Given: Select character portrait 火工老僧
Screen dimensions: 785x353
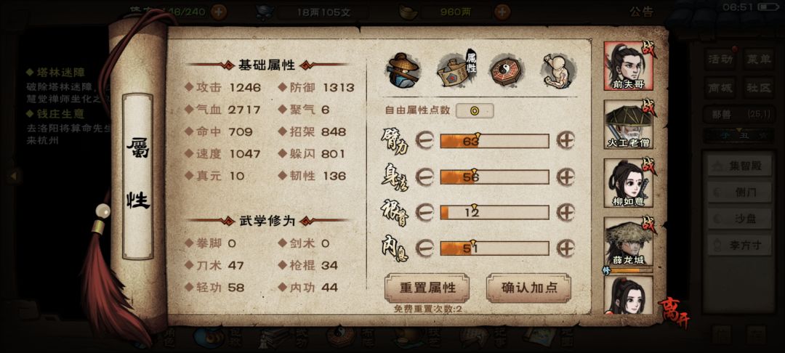Looking at the screenshot, I should tap(628, 124).
